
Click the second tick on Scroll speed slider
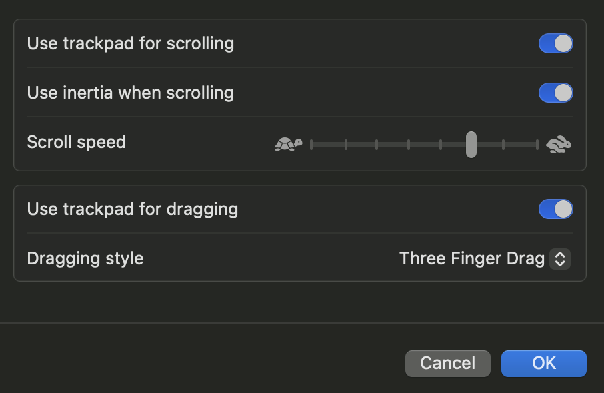pos(345,144)
